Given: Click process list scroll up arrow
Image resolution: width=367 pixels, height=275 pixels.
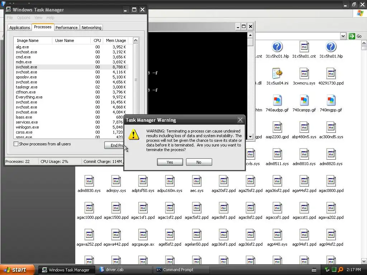Looking at the screenshot, I should point(135,40).
